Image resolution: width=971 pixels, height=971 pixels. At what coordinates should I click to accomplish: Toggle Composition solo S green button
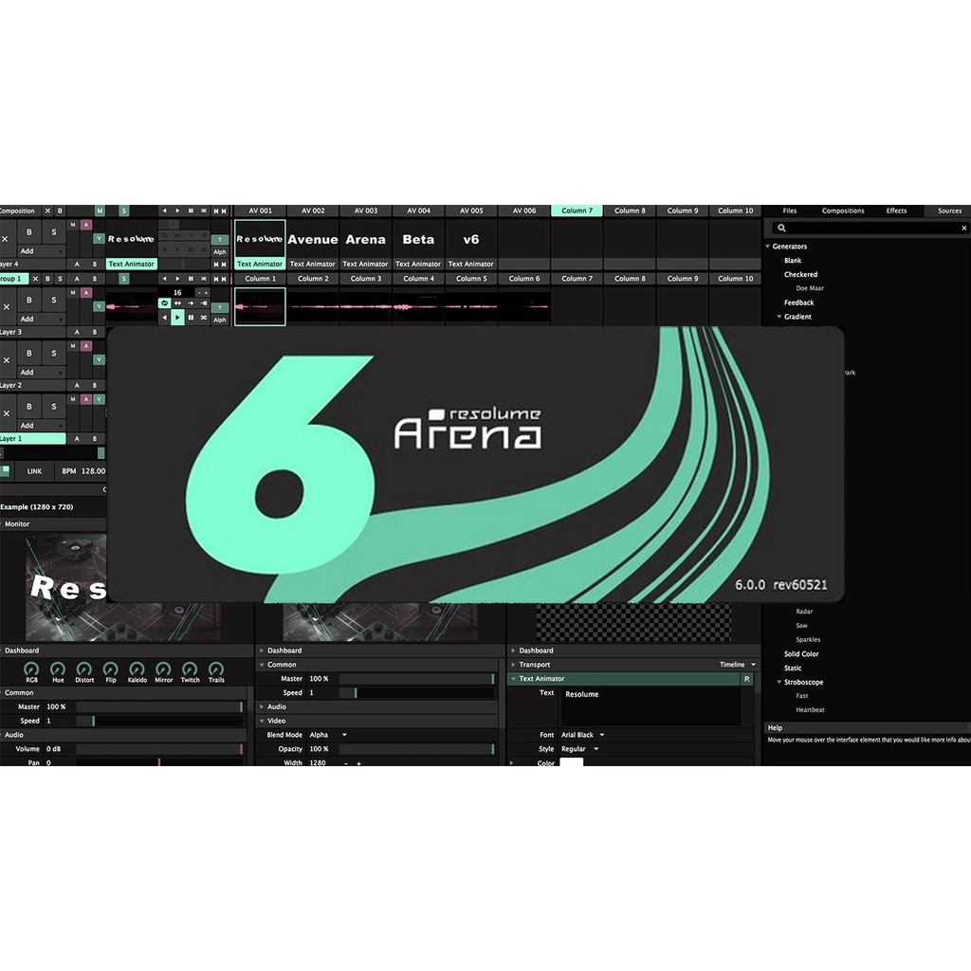coord(124,211)
